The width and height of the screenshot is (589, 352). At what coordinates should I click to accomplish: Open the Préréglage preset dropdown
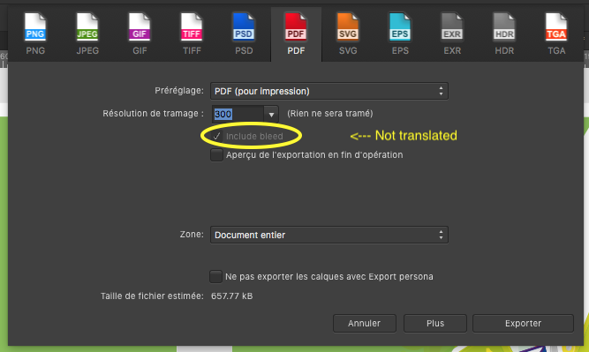329,91
